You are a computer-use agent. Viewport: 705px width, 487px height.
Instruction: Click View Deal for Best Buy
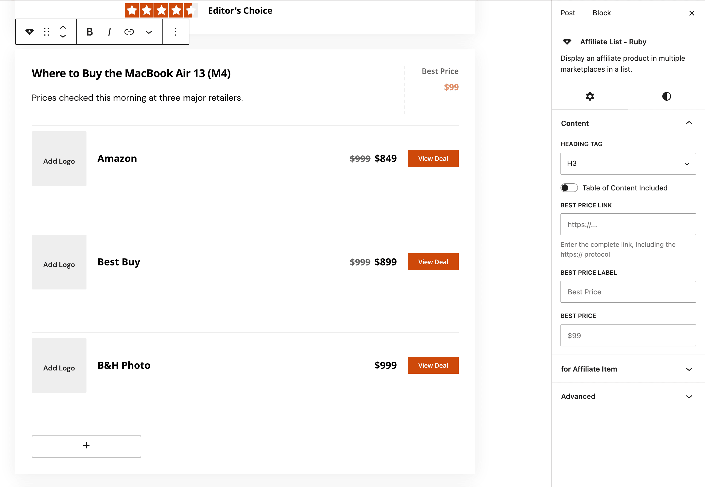point(433,262)
